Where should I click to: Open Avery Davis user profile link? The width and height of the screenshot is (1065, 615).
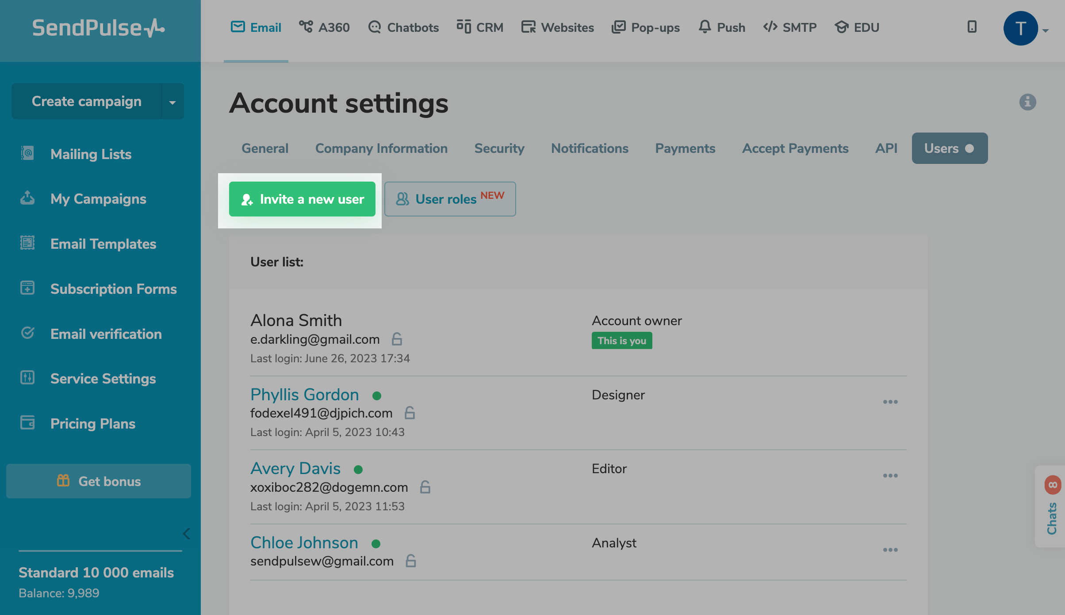295,468
